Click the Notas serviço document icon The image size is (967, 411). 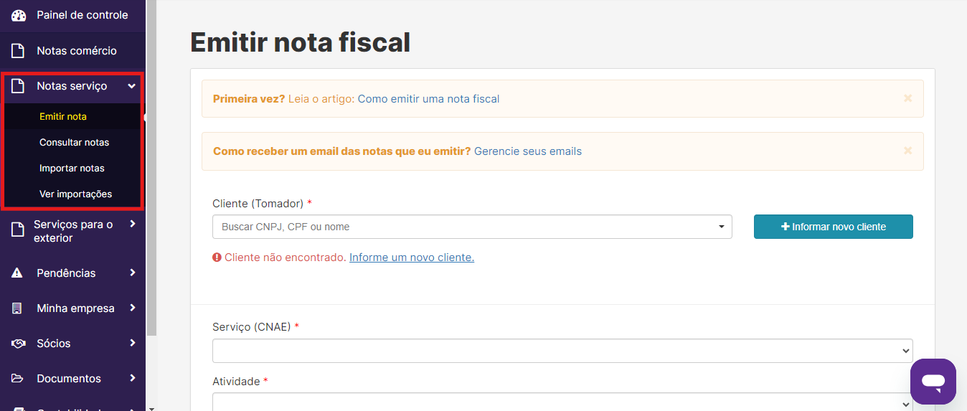tap(19, 86)
